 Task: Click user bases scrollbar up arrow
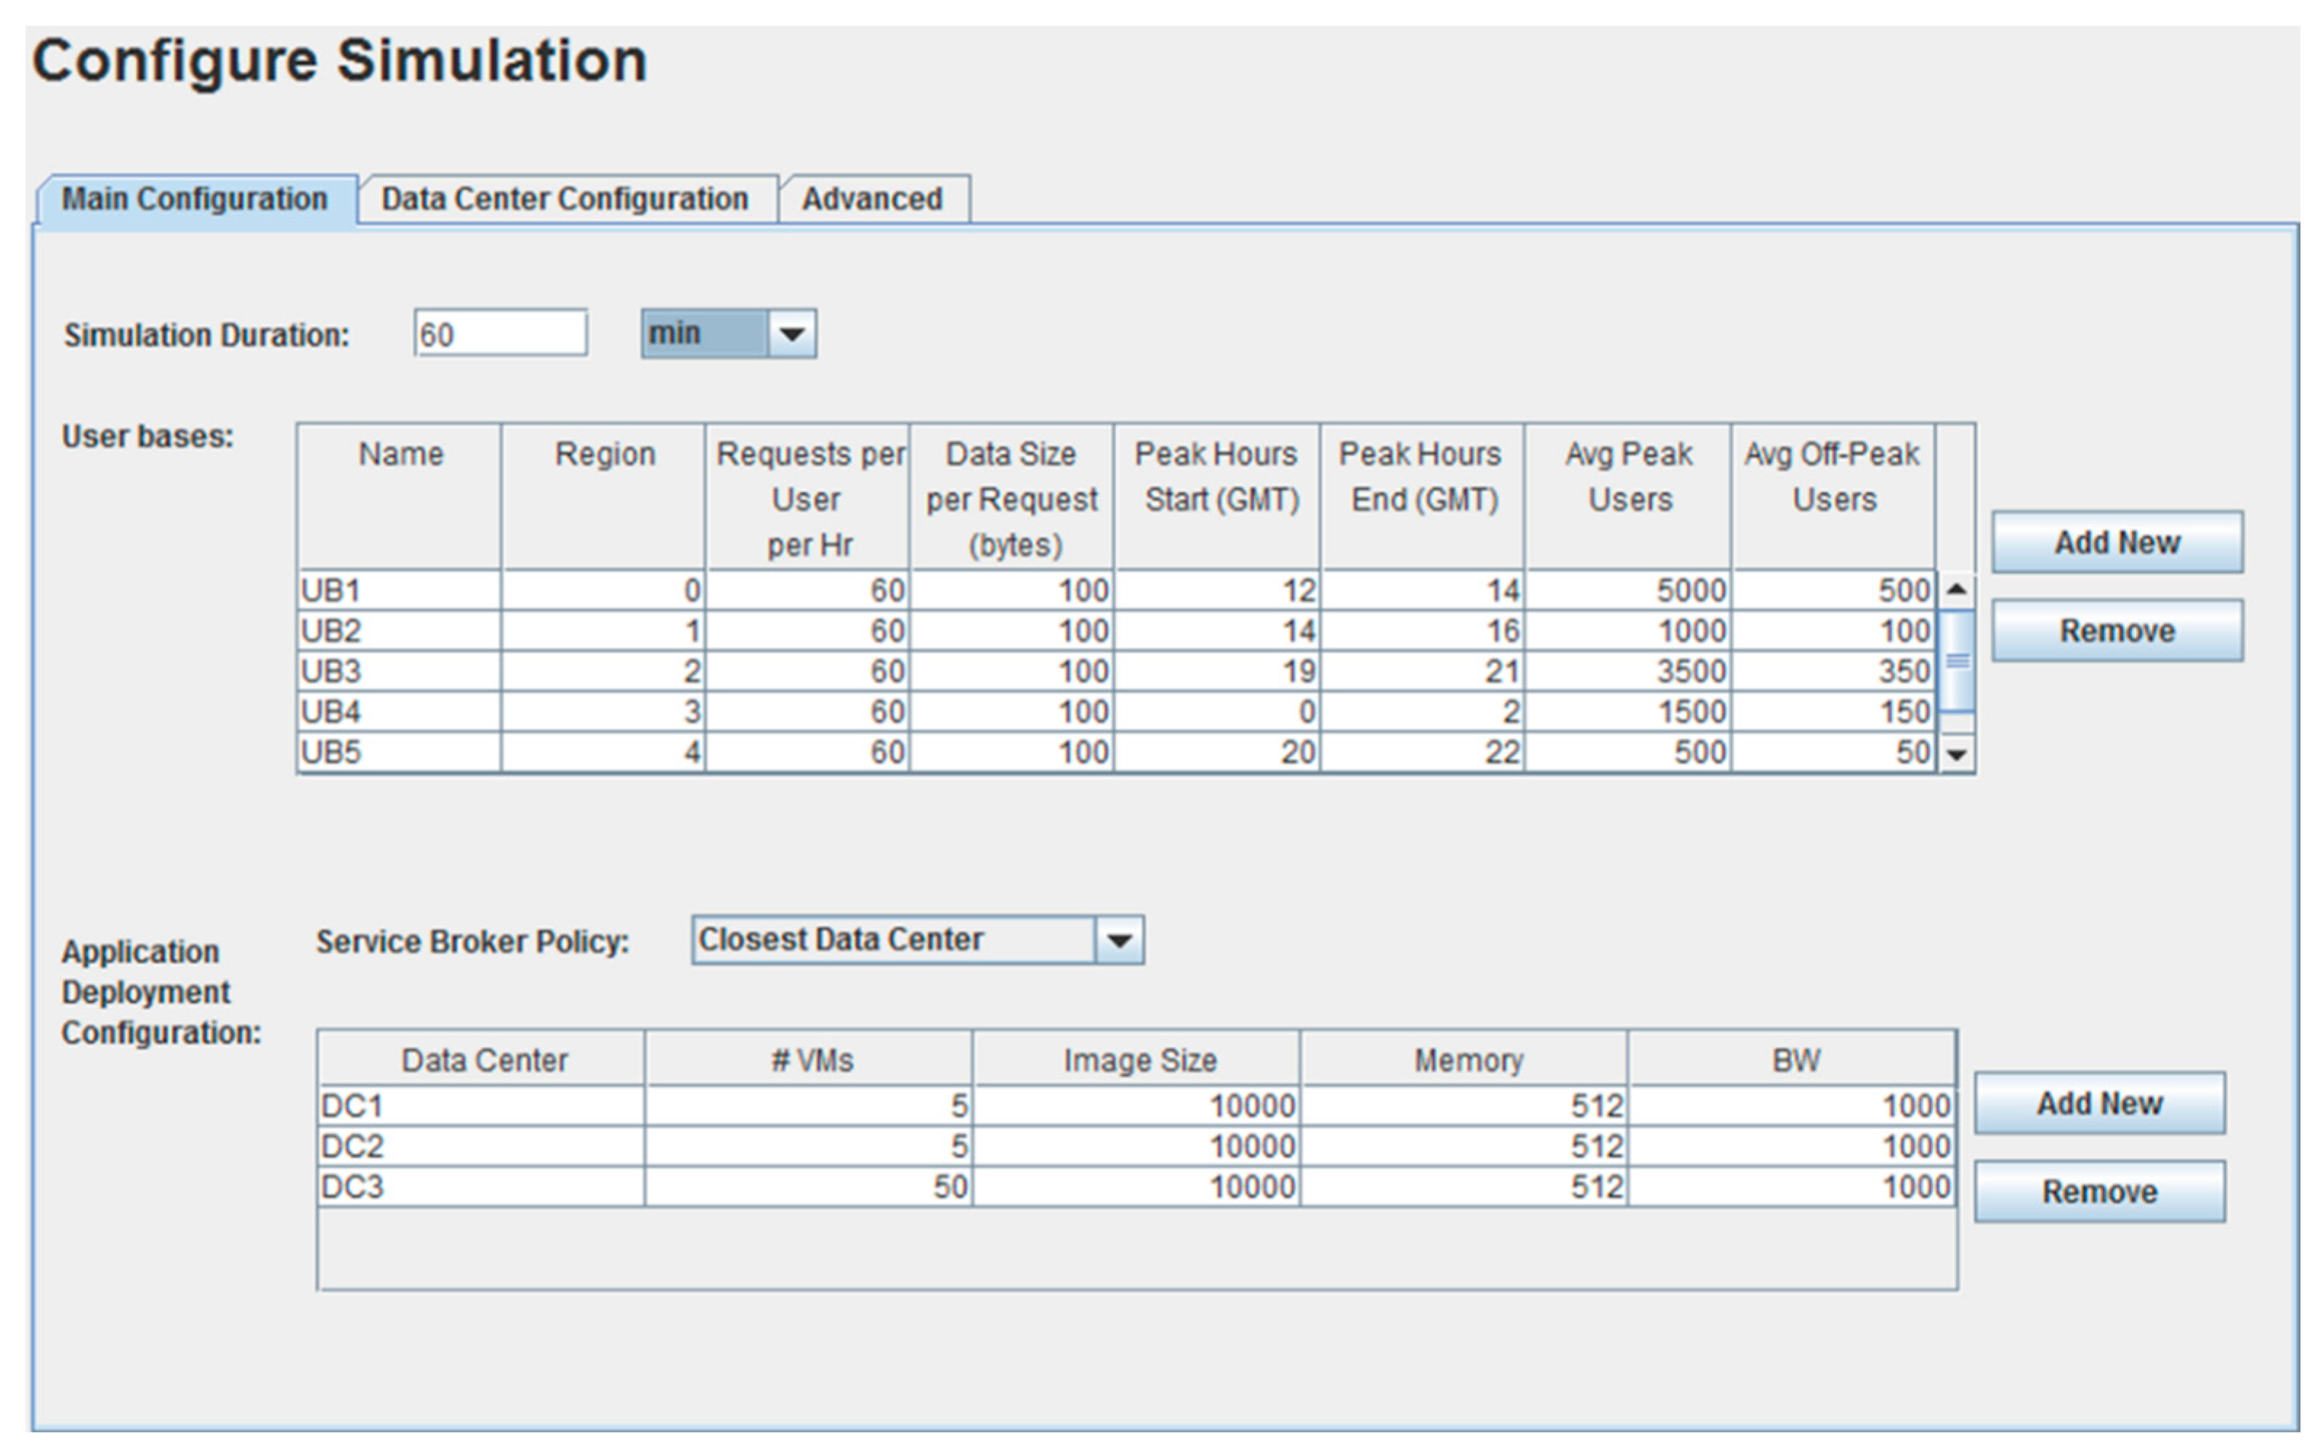pos(1957,589)
